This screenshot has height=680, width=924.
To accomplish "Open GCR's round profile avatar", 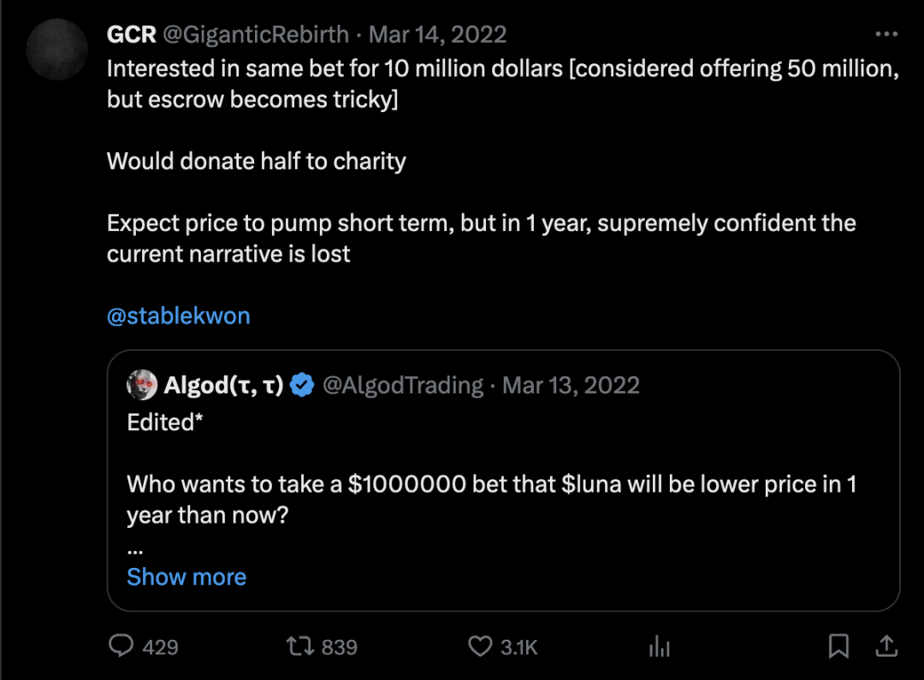I will pyautogui.click(x=57, y=50).
